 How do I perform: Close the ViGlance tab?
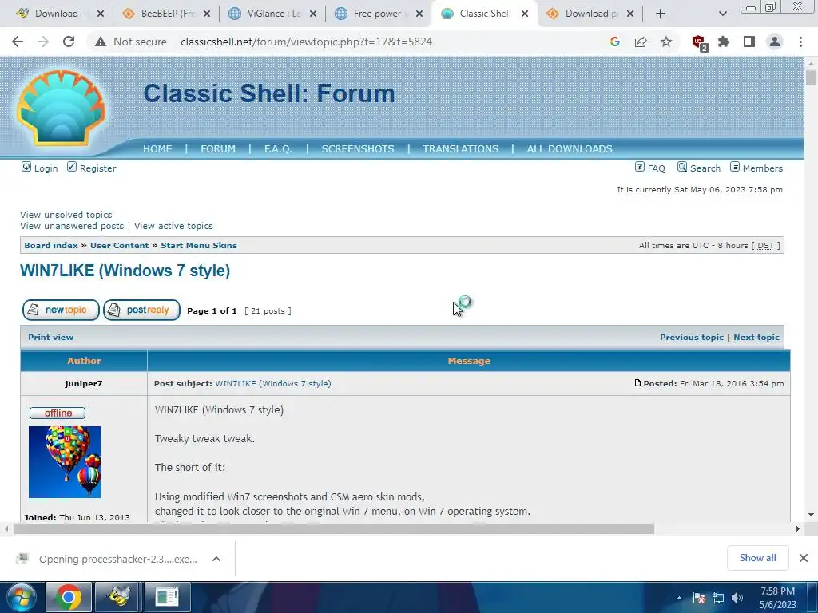(313, 14)
